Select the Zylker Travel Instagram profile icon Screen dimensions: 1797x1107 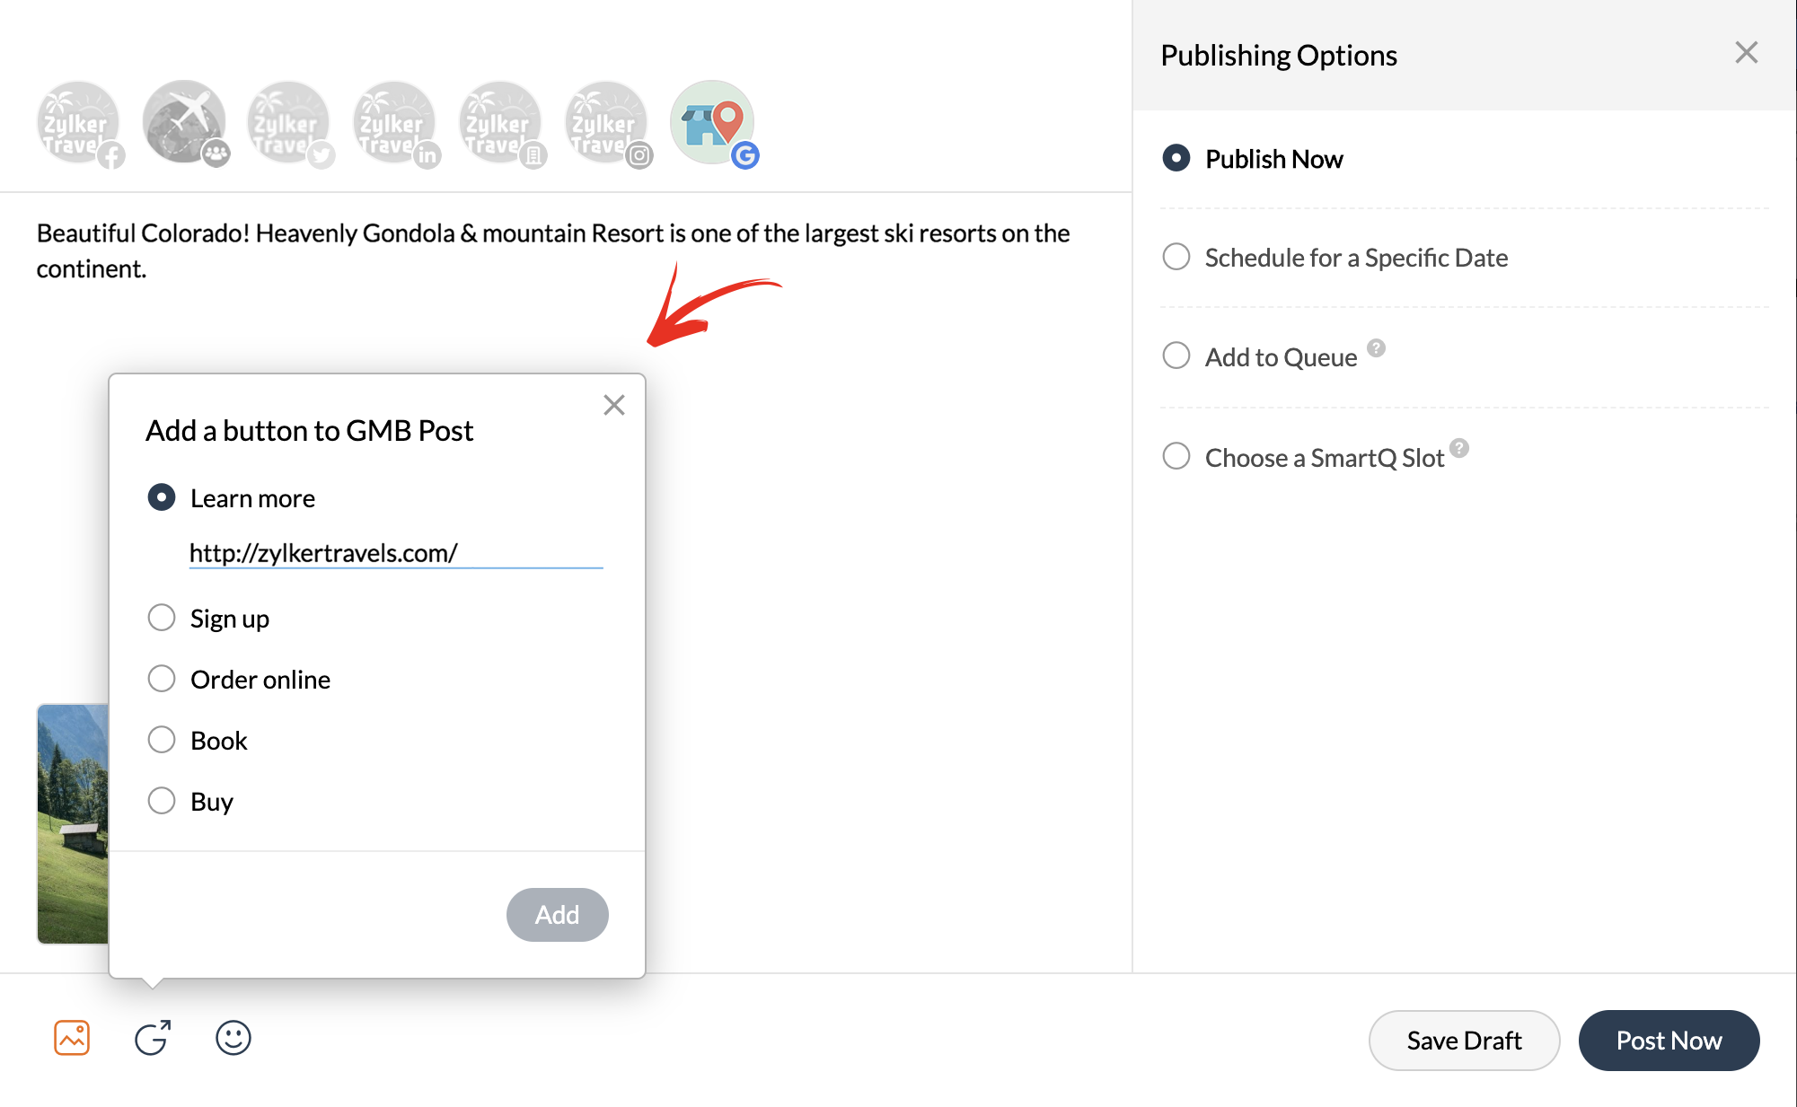click(606, 123)
